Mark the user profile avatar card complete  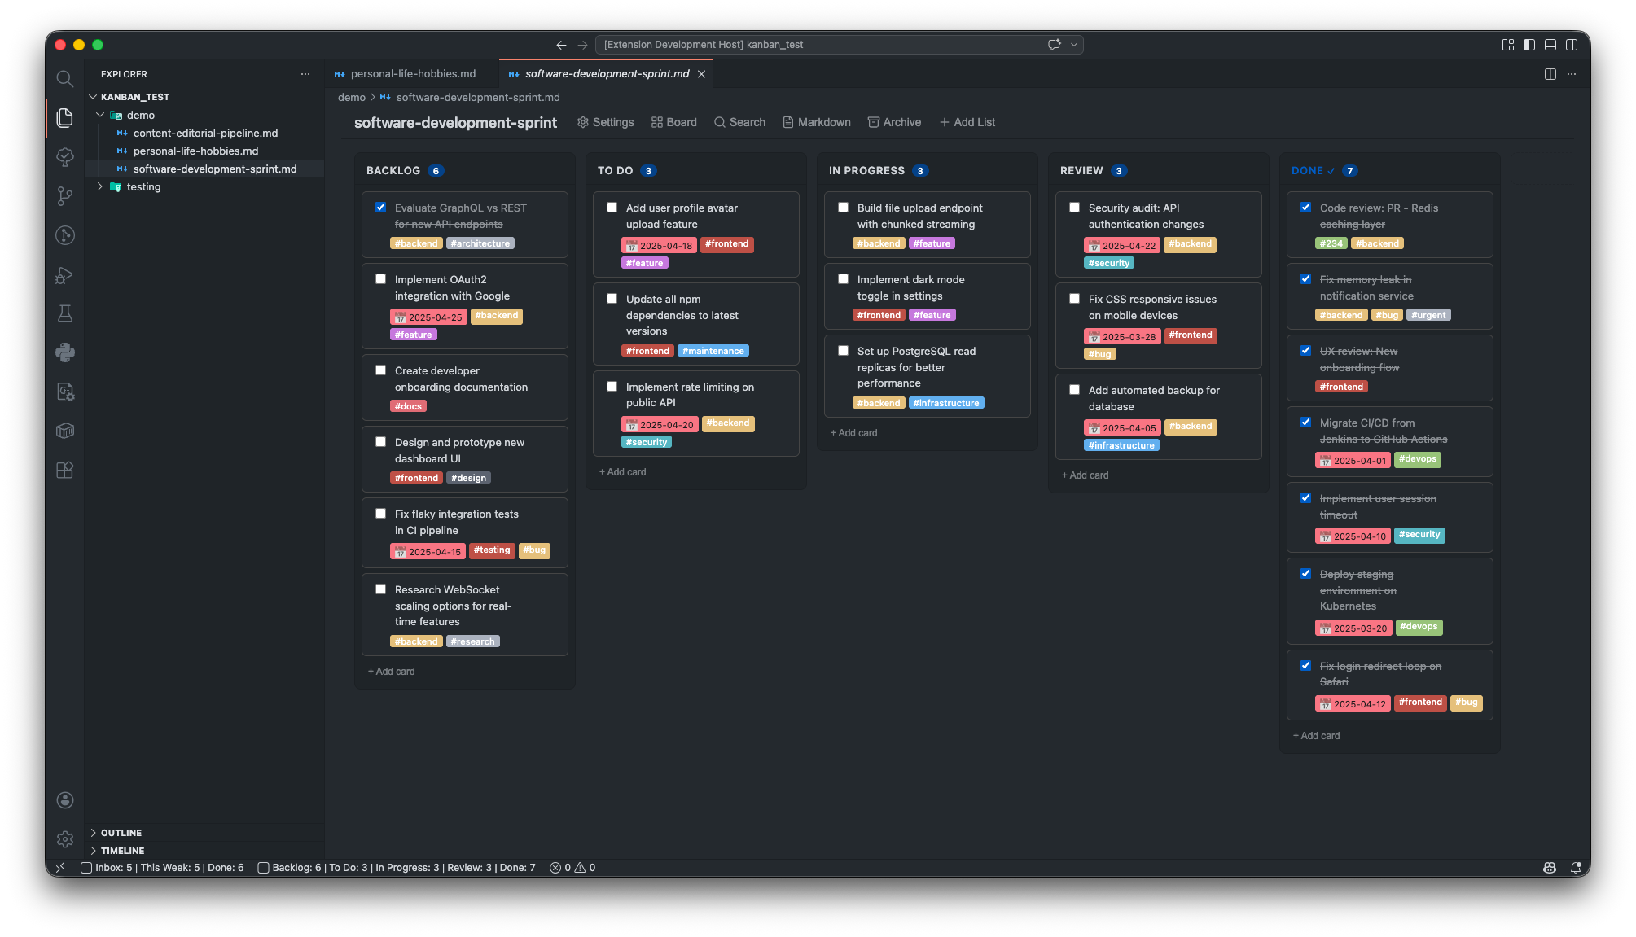(611, 207)
